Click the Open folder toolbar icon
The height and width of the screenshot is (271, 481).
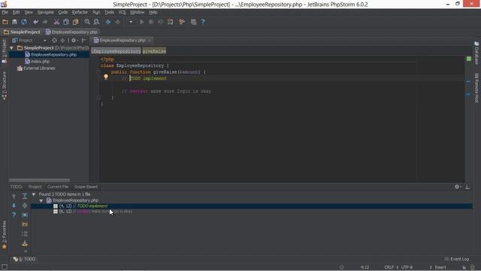[x=5, y=22]
